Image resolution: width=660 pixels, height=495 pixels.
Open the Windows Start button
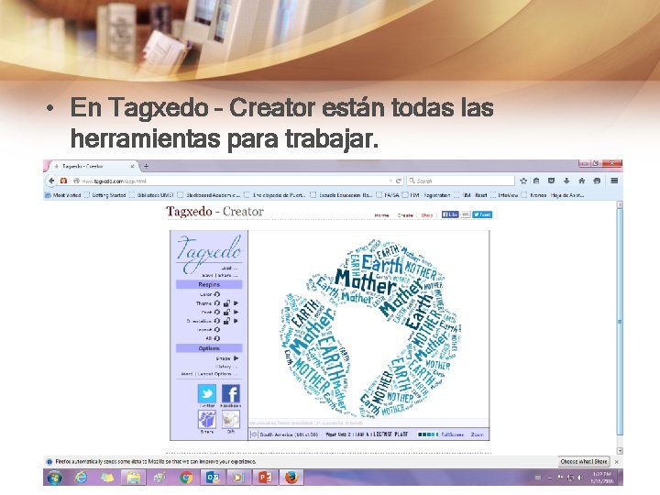tap(55, 478)
